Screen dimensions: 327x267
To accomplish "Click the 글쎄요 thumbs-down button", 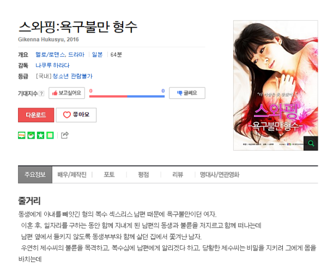I will click(x=187, y=93).
